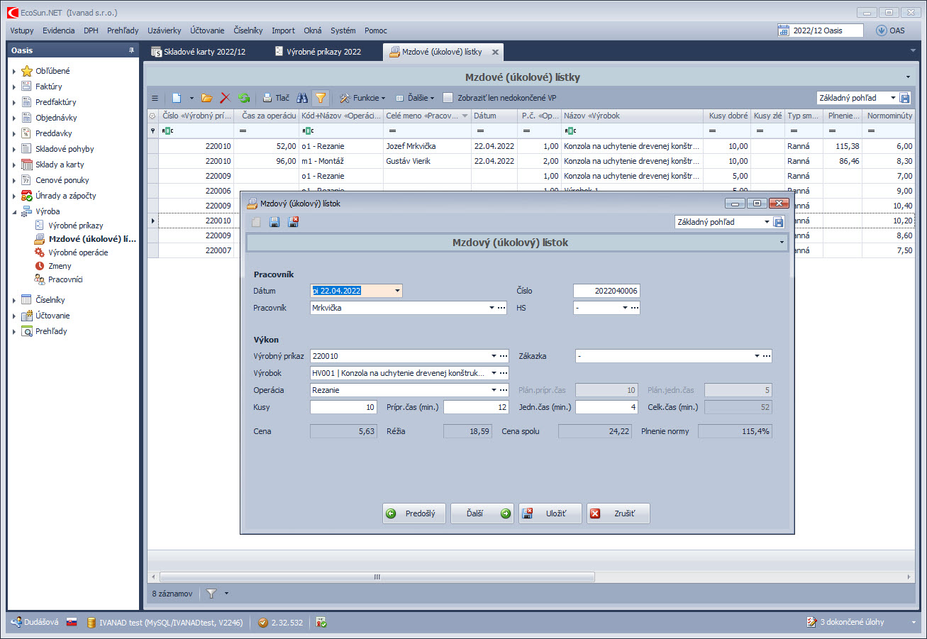Open the Dátum date dropdown
Image resolution: width=927 pixels, height=639 pixels.
(x=397, y=291)
